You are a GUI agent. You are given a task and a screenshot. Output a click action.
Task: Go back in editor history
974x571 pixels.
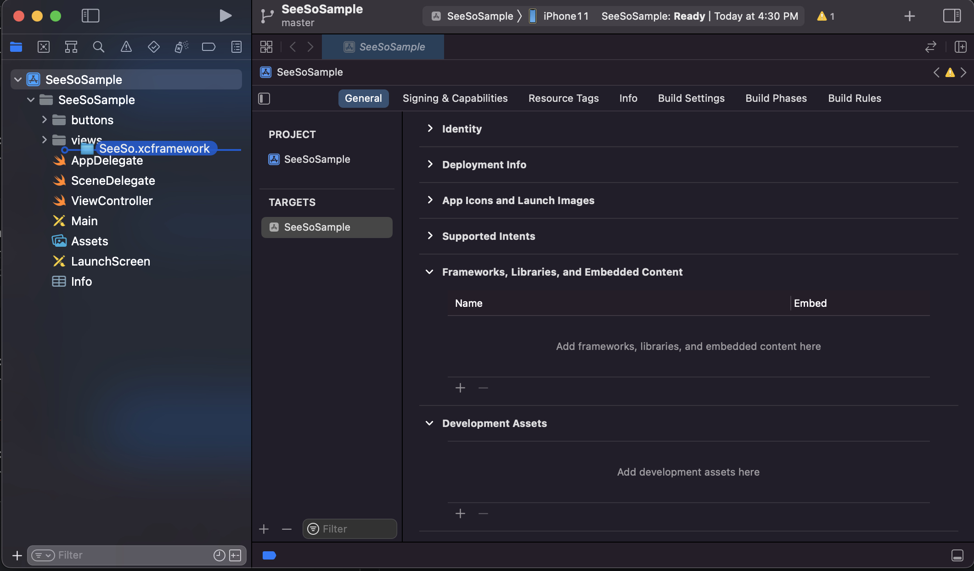[293, 47]
